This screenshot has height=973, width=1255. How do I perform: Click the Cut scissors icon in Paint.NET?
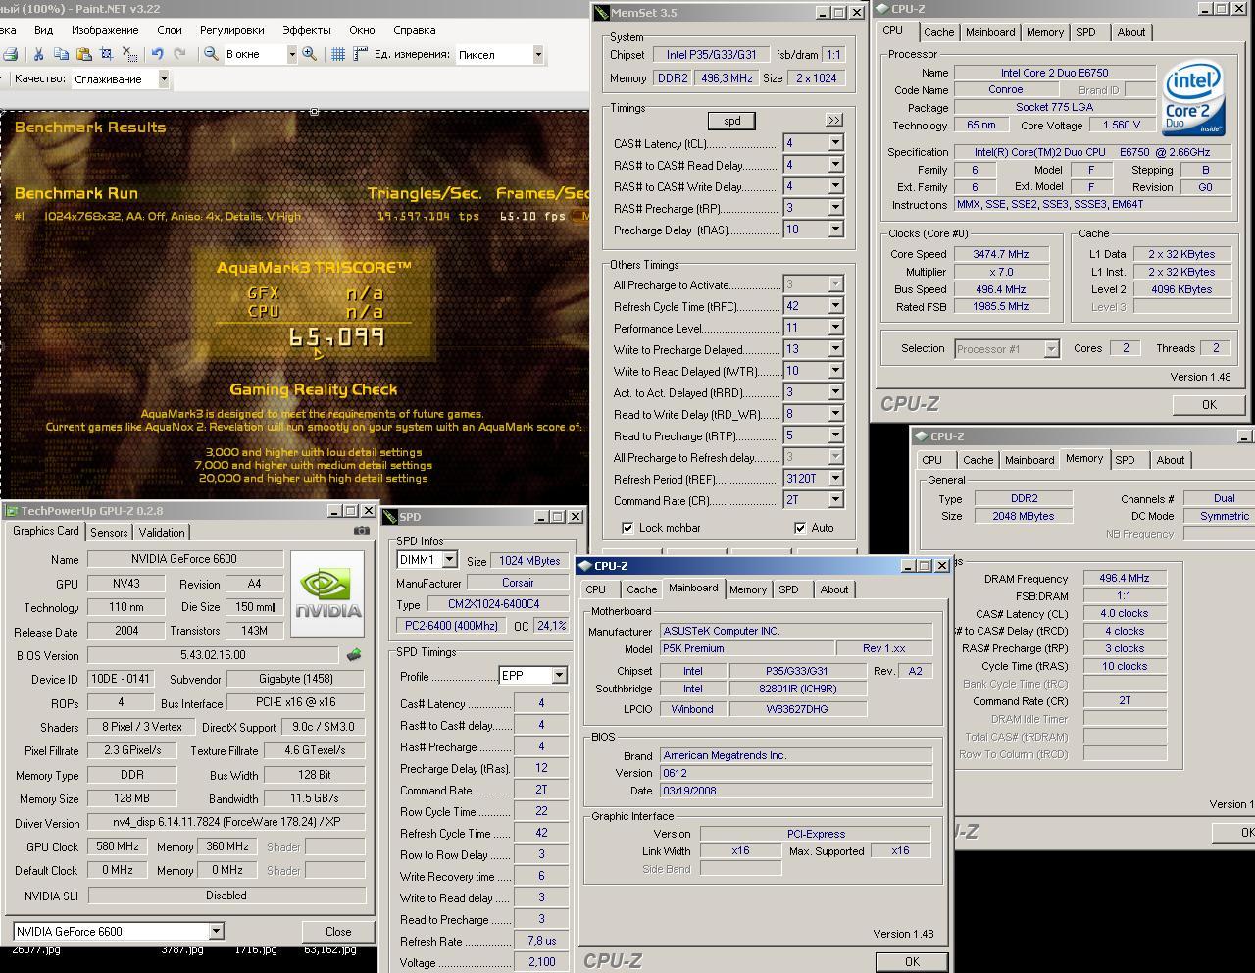(39, 55)
